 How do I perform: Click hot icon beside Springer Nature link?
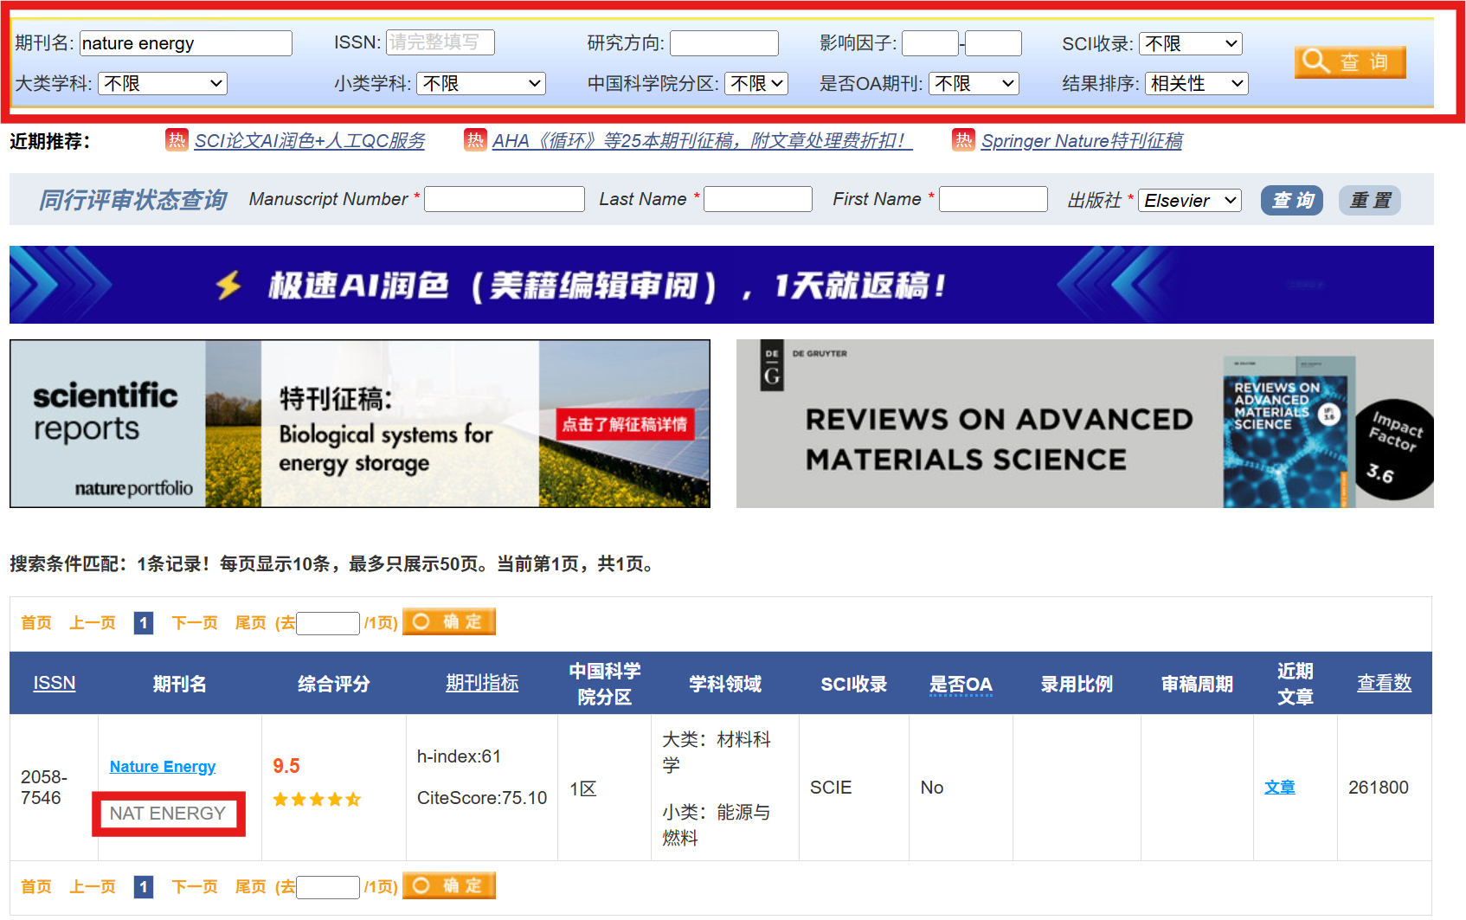pyautogui.click(x=963, y=140)
